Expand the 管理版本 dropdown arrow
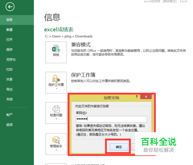The height and width of the screenshot is (165, 193). (56, 150)
